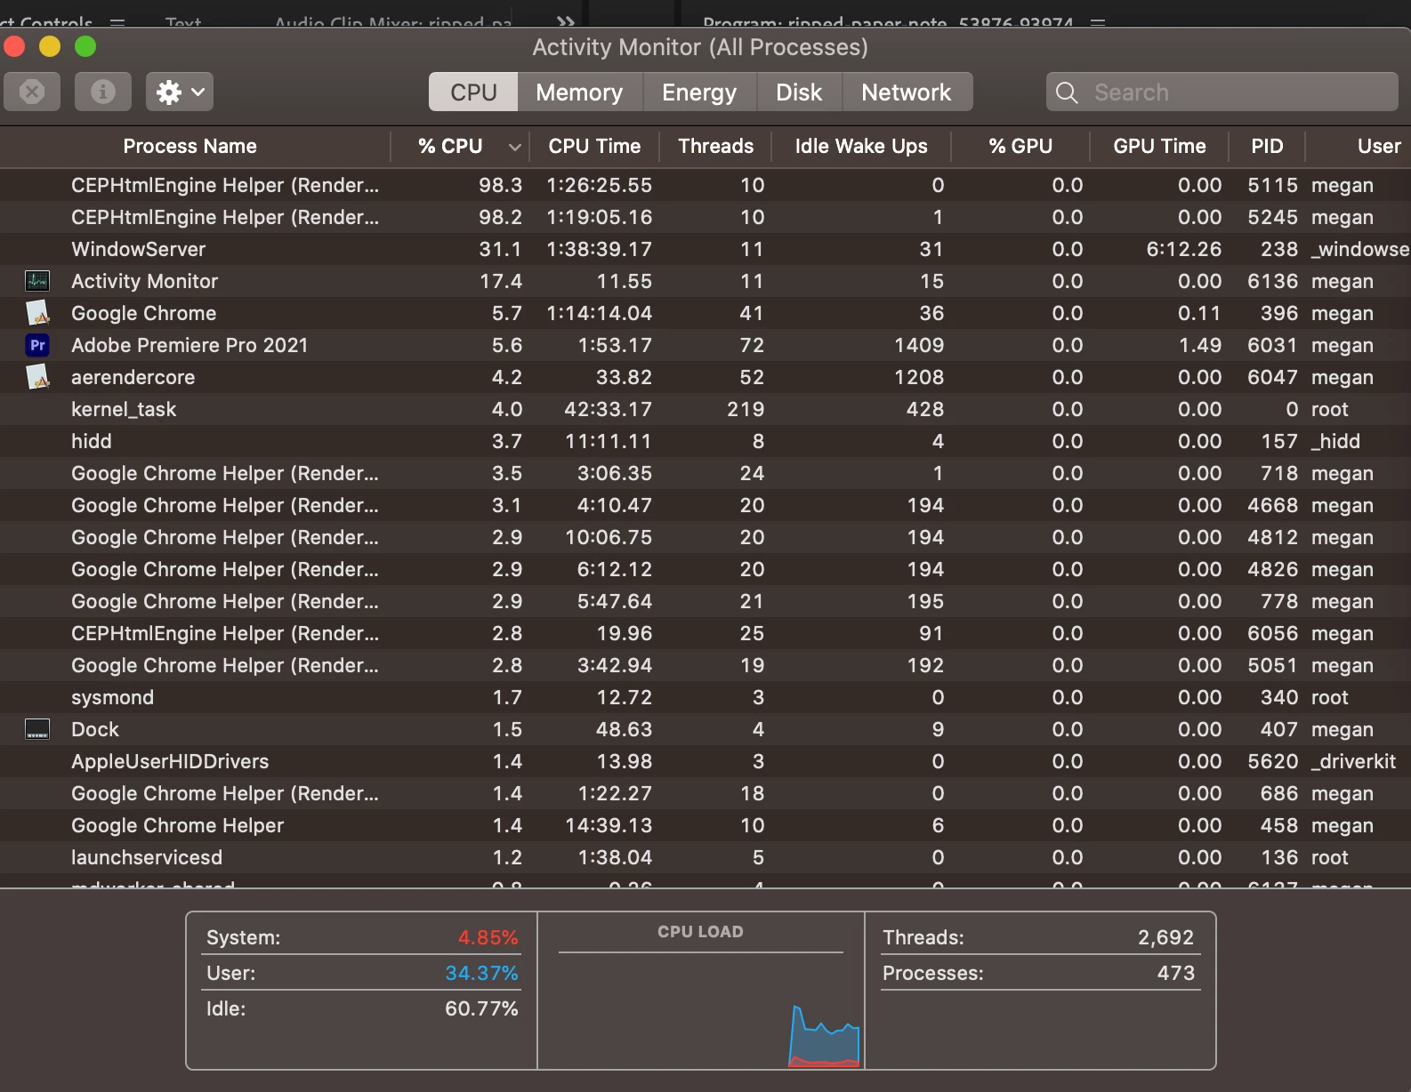Select the launchservicesd process row

pos(705,857)
